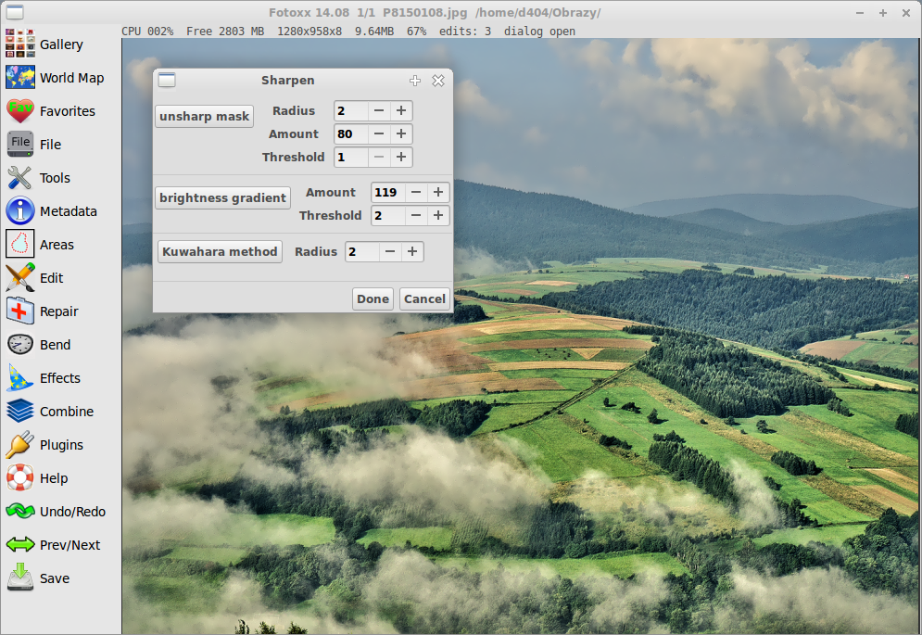Click the "dialog open" status text
This screenshot has width=922, height=635.
(x=540, y=32)
